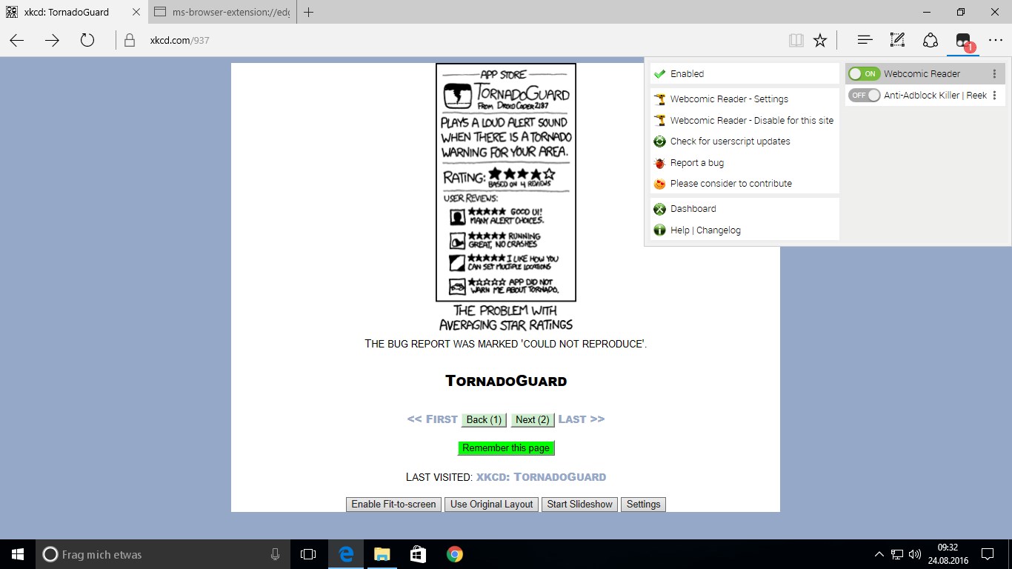1012x569 pixels.
Task: Go back with the left arrow icon
Action: click(17, 41)
